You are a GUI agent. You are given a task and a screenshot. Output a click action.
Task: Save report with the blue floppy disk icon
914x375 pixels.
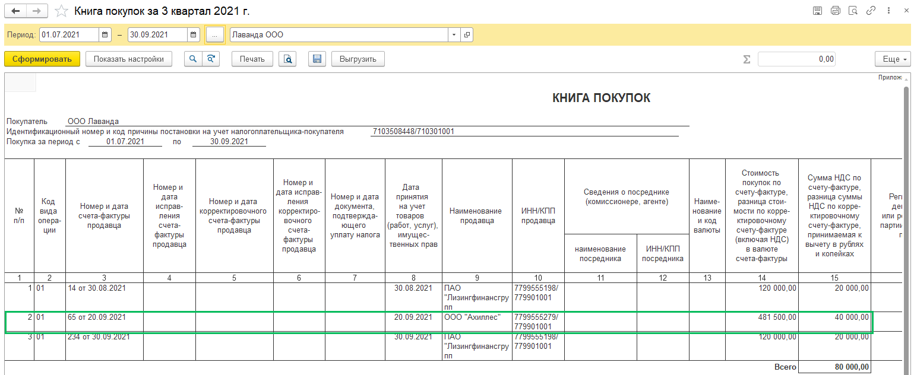pyautogui.click(x=317, y=59)
